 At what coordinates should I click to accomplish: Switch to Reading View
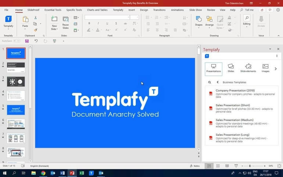tap(227, 166)
